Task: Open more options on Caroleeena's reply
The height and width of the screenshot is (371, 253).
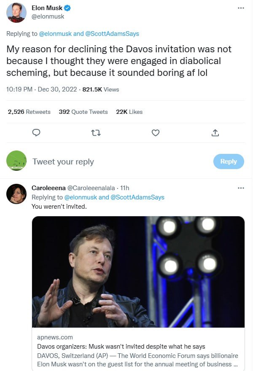Action: (241, 188)
